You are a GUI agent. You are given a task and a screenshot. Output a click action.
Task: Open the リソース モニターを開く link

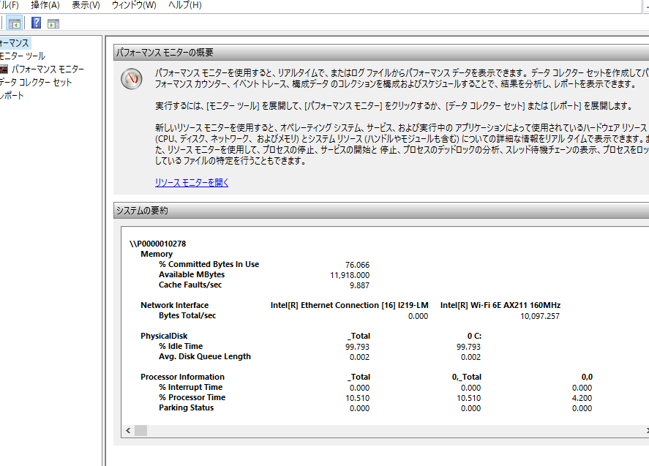(192, 183)
